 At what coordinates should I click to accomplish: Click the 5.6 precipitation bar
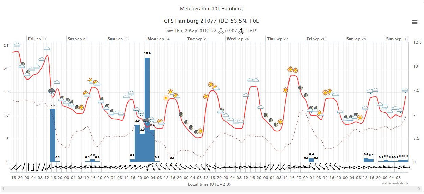point(52,135)
